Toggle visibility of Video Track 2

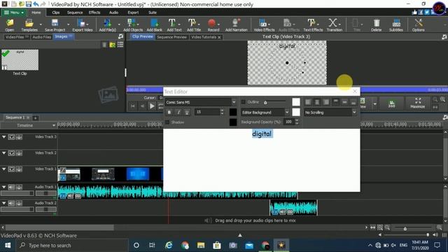coord(11,153)
